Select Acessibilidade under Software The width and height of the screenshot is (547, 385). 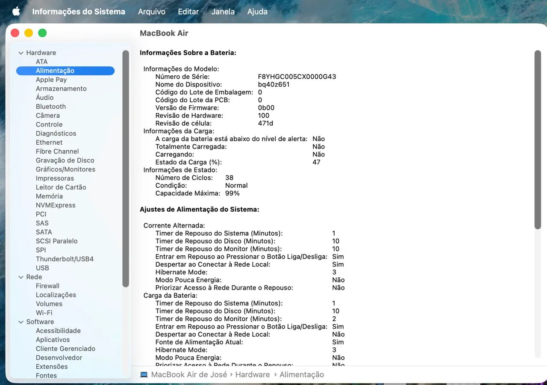click(58, 331)
